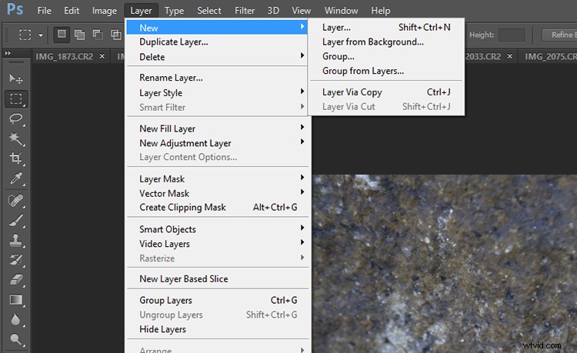Select the Magic Wand tool

coord(16,138)
